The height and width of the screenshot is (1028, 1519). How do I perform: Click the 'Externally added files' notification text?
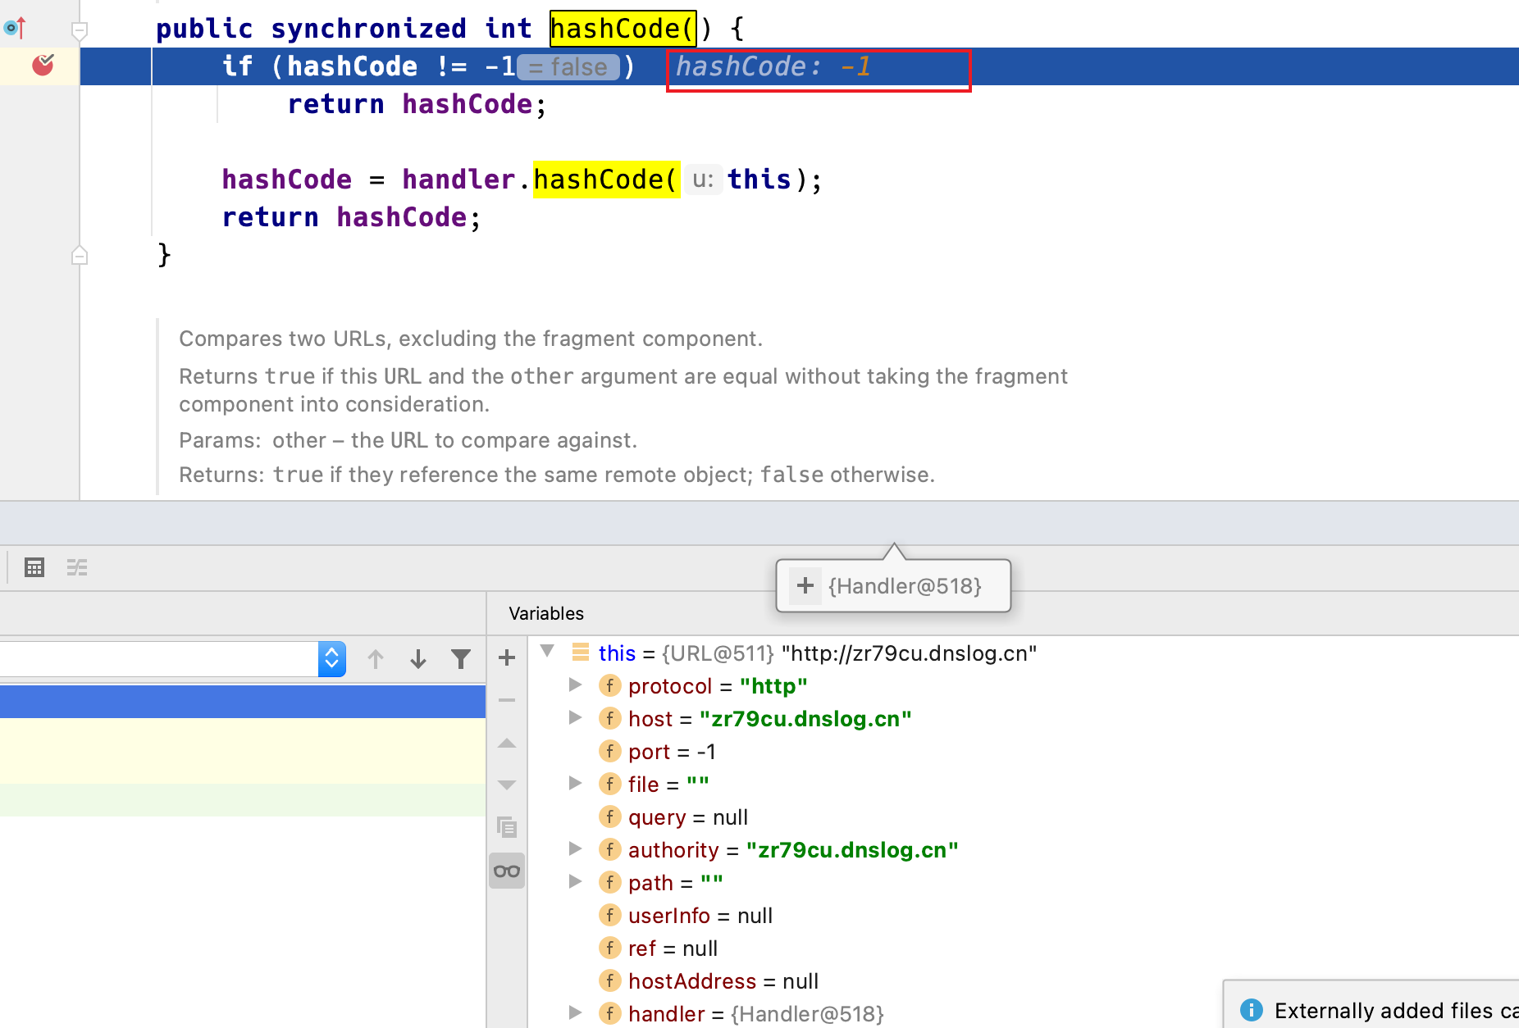[x=1396, y=1011]
